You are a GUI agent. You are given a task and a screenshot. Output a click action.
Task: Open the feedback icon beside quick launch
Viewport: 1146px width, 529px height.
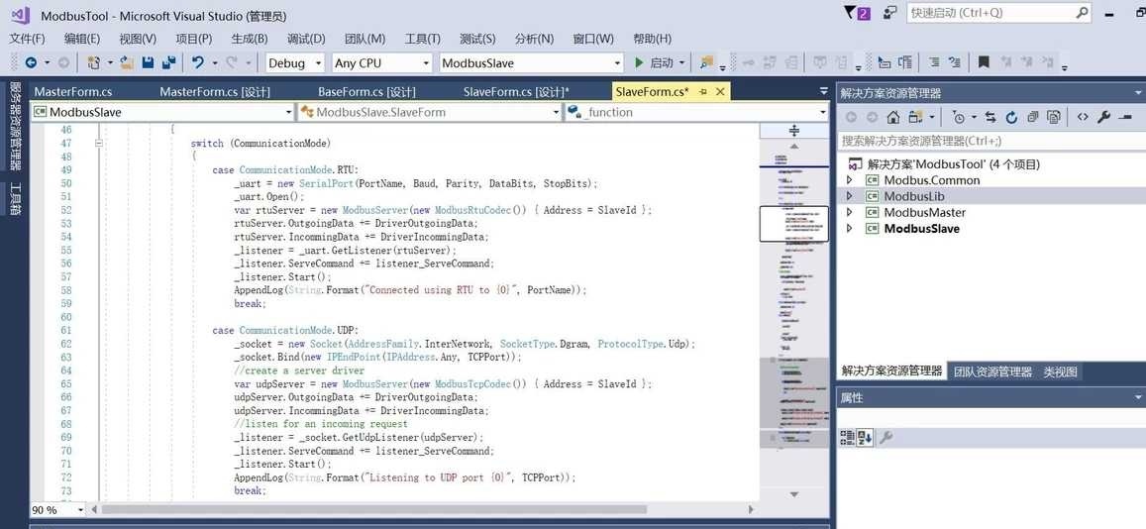coord(889,13)
